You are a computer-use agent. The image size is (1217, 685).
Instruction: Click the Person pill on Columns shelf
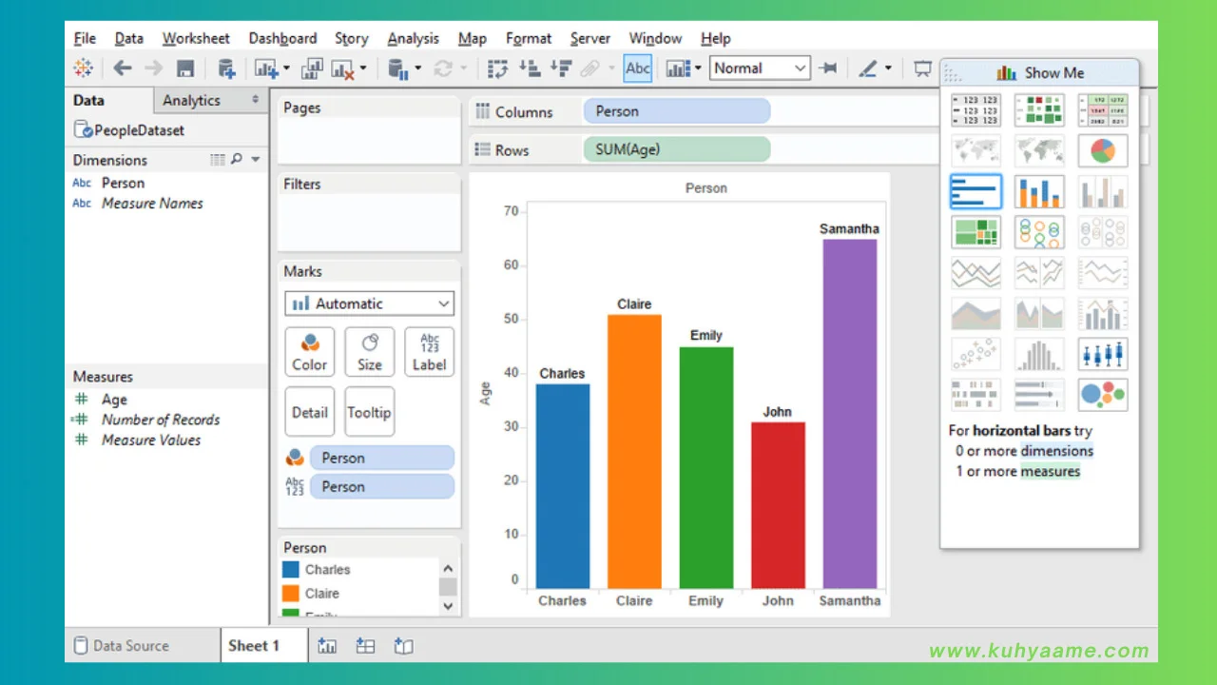pos(676,111)
